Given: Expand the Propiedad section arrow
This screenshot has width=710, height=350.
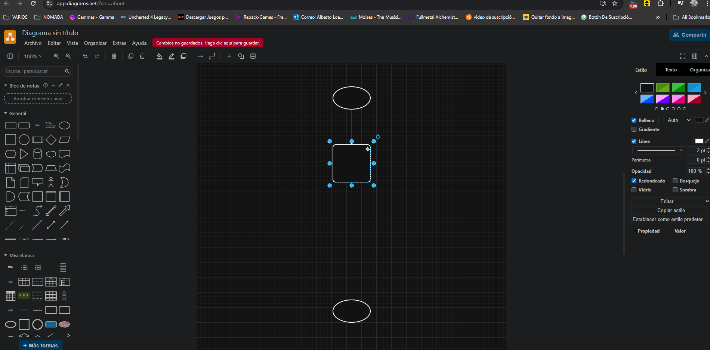Looking at the screenshot, I should point(635,231).
